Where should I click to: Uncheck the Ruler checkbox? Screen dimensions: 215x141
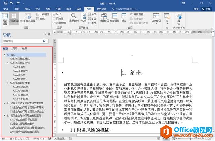(x=54, y=14)
